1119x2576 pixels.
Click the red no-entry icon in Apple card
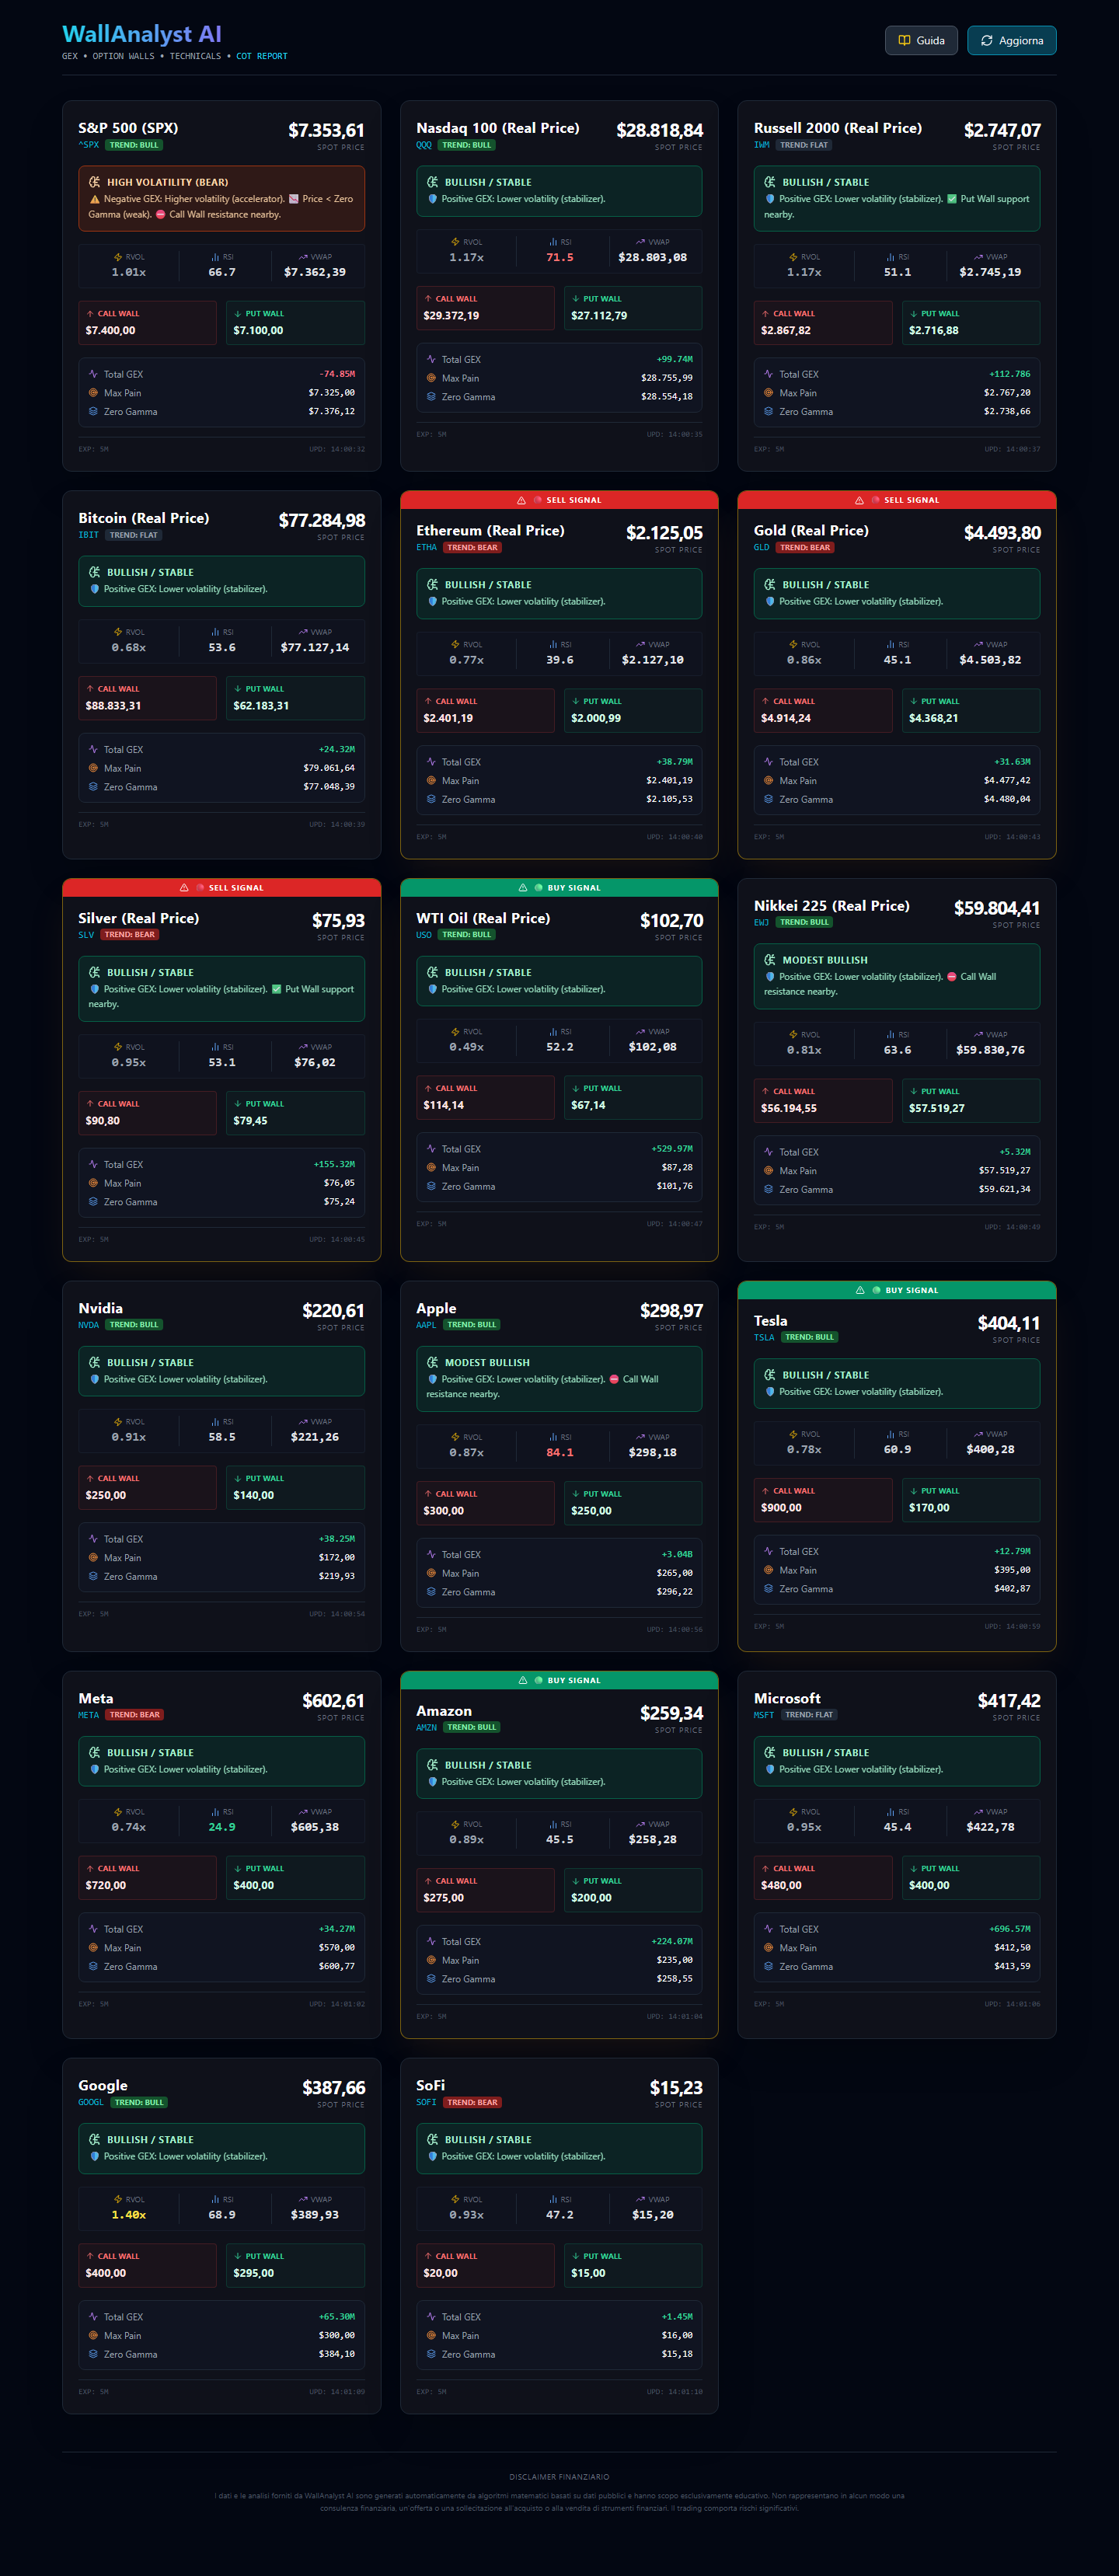coord(614,1379)
